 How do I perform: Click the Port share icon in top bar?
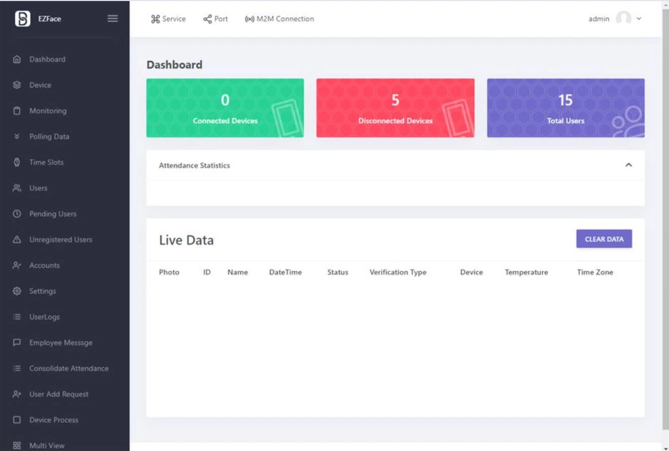(207, 19)
